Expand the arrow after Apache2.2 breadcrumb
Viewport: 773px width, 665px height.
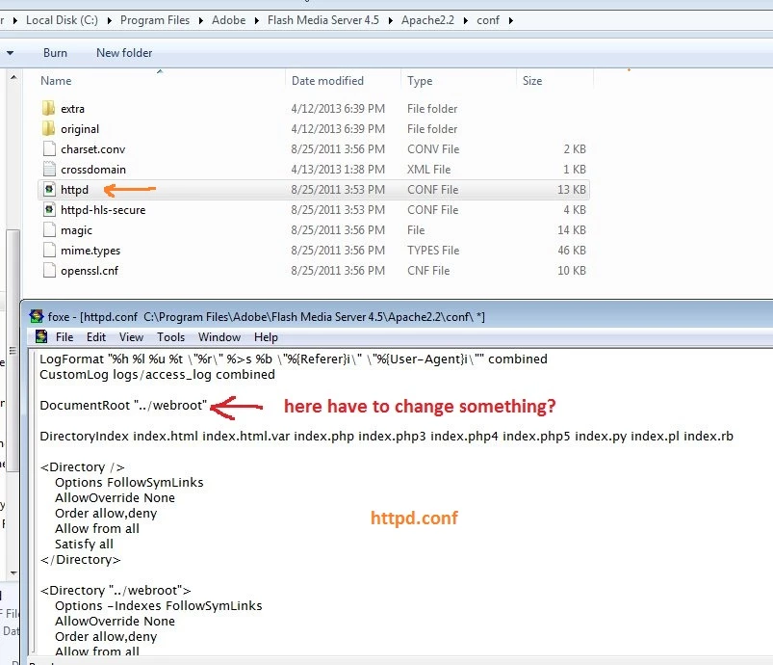(465, 20)
